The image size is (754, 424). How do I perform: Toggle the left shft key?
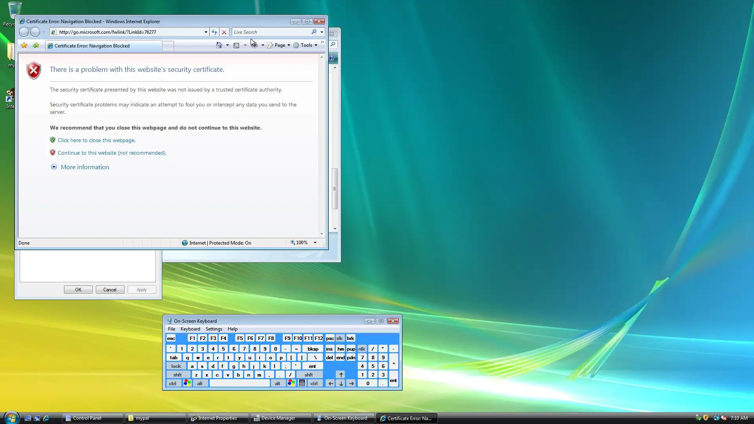click(x=178, y=375)
